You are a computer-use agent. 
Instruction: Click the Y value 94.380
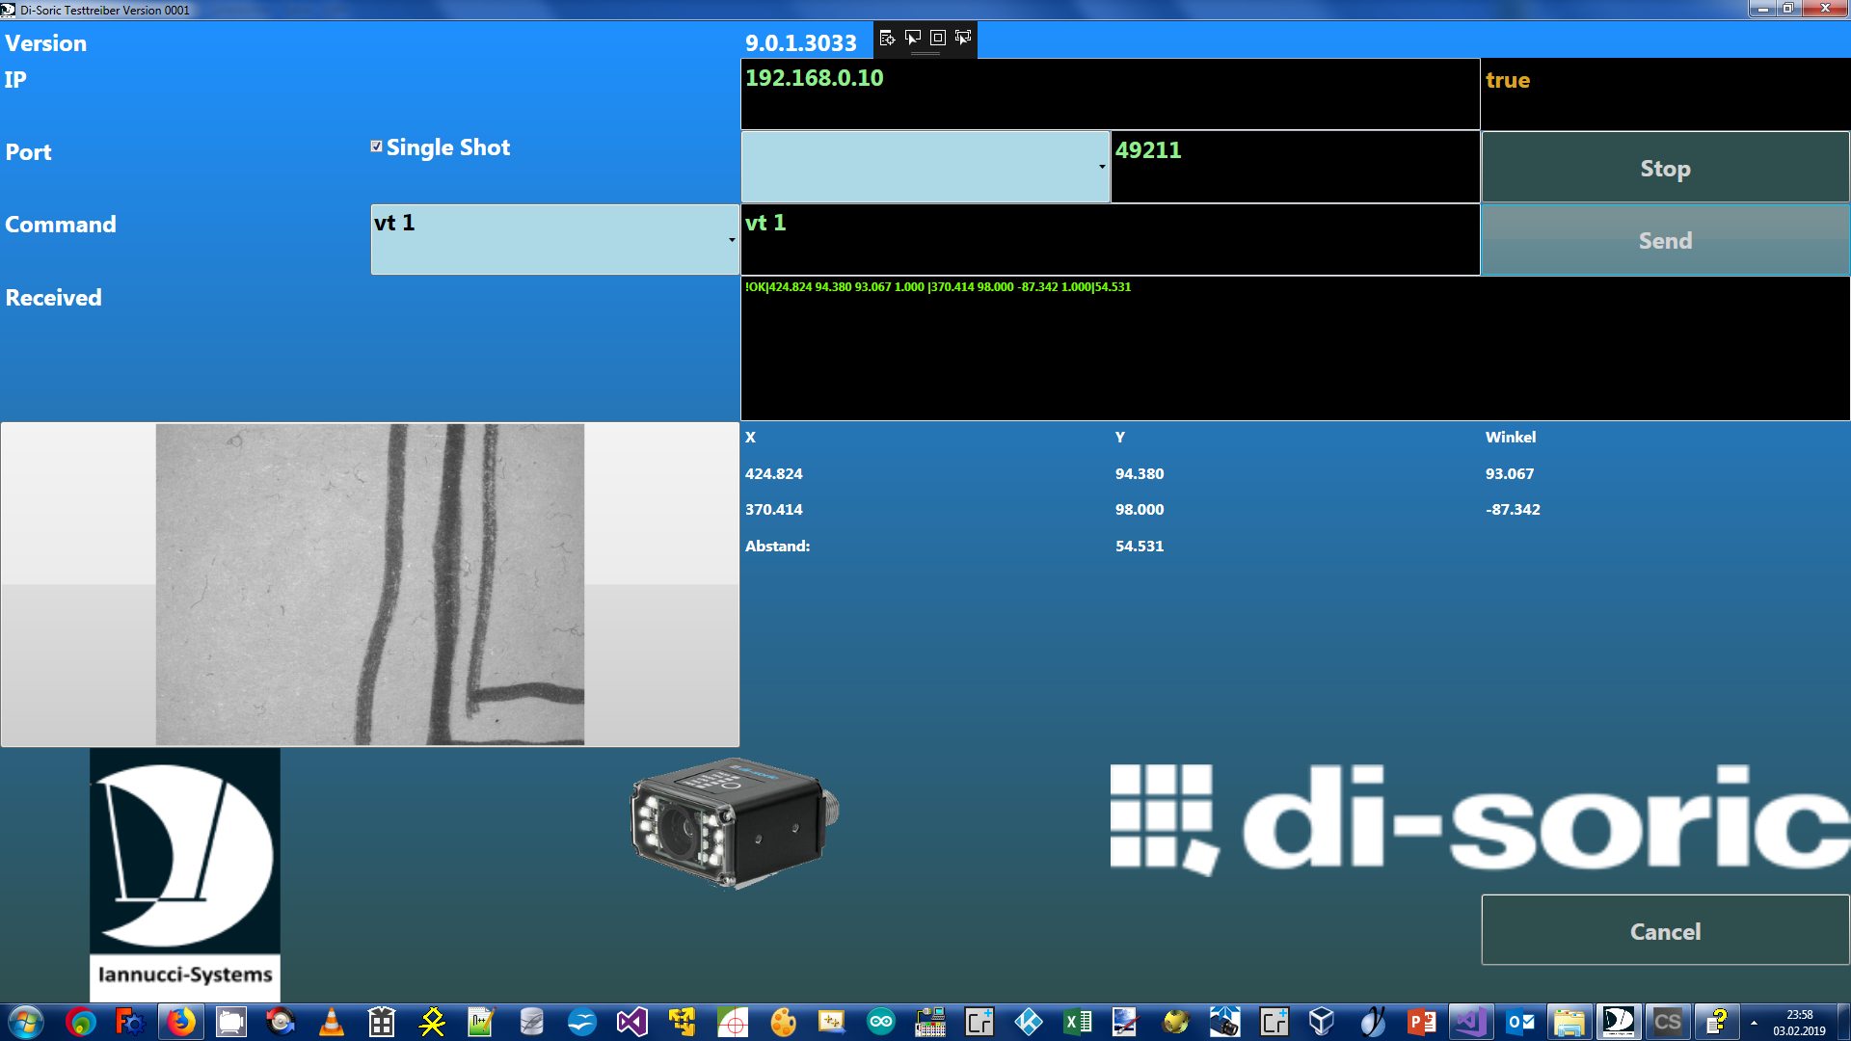point(1140,473)
